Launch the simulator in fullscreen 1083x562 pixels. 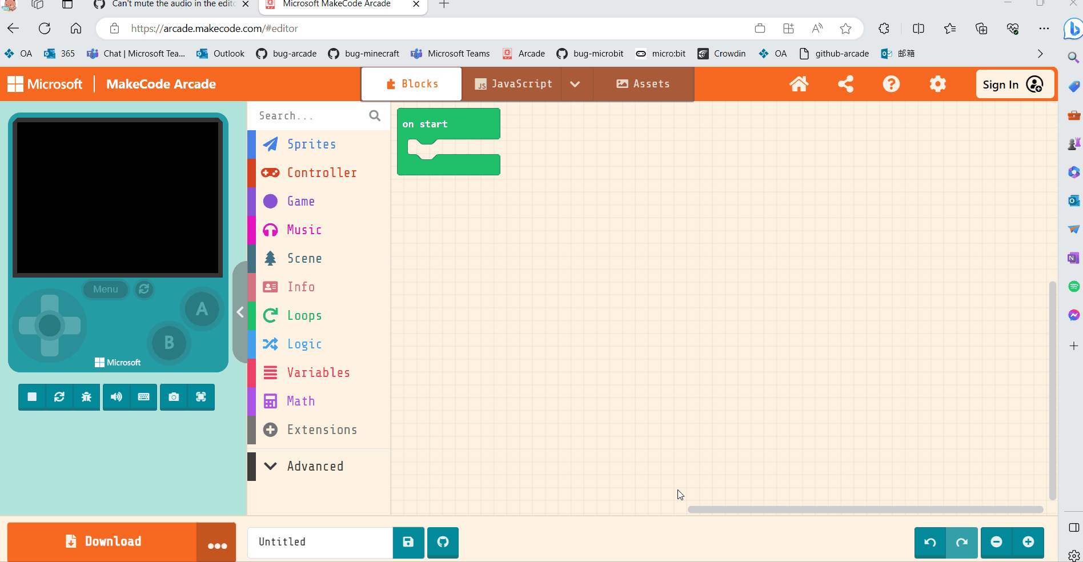tap(200, 397)
